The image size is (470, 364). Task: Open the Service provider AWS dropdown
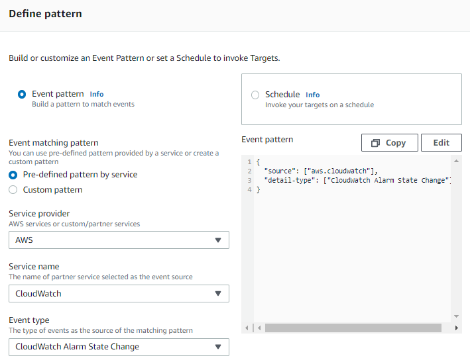(119, 240)
